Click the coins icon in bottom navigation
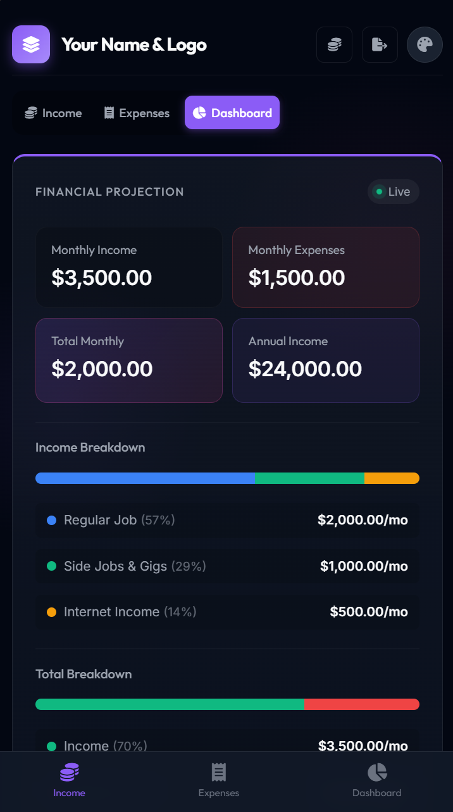 pyautogui.click(x=69, y=772)
